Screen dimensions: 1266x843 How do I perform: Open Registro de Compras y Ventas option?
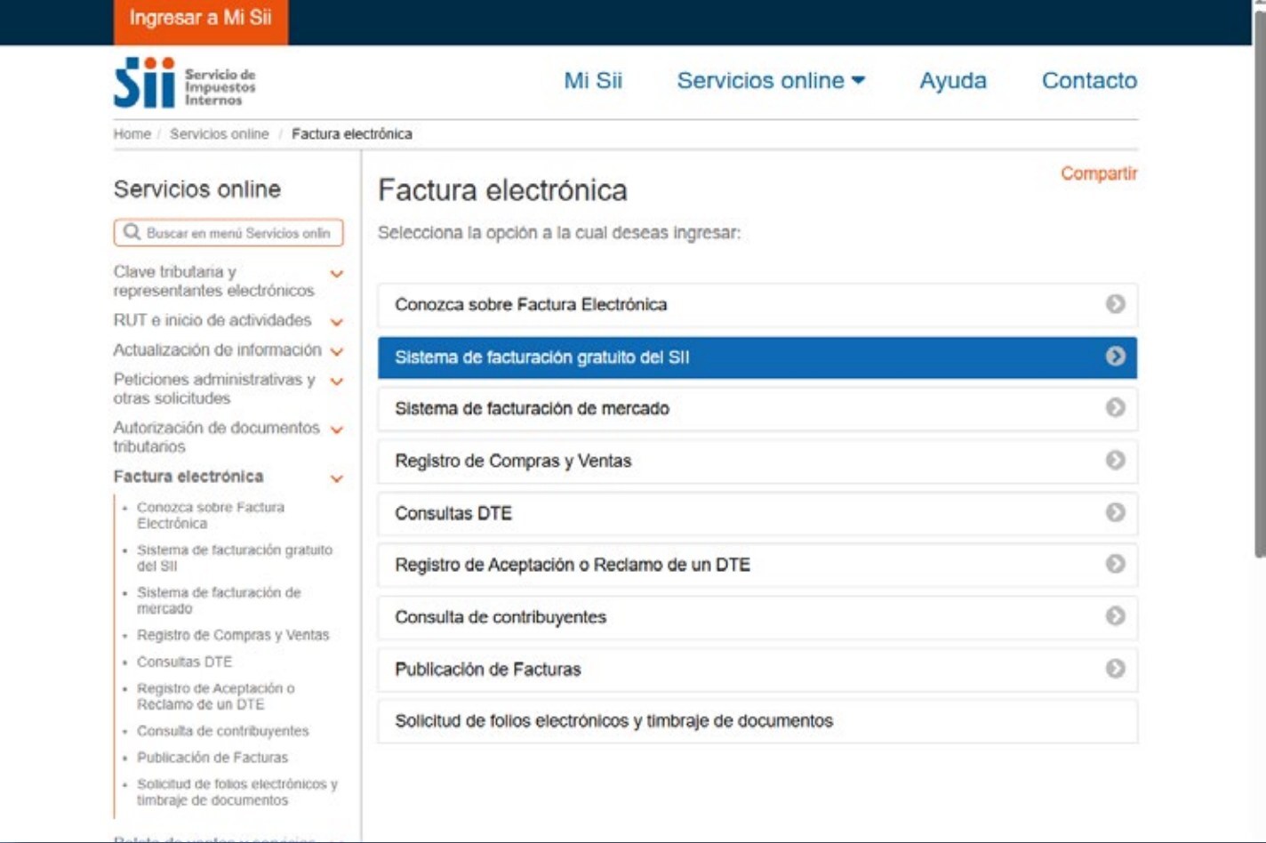pos(757,461)
